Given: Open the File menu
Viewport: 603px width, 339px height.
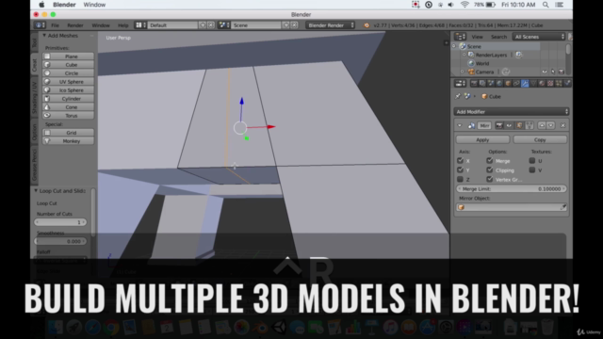Looking at the screenshot, I should (55, 25).
